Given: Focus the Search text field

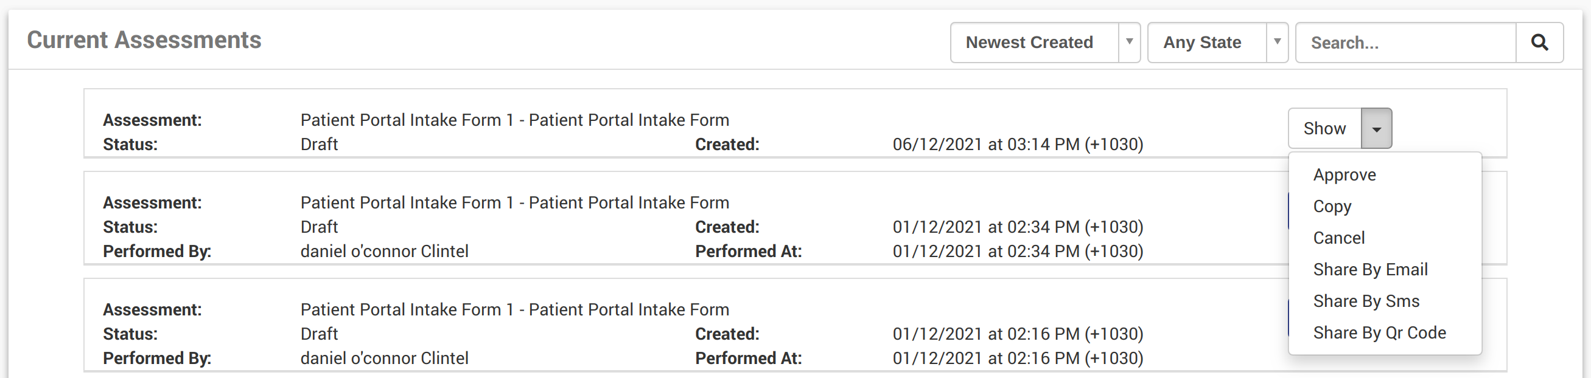Looking at the screenshot, I should 1405,43.
